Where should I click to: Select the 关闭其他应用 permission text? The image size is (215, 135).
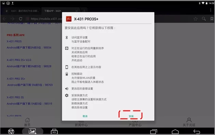80,52
